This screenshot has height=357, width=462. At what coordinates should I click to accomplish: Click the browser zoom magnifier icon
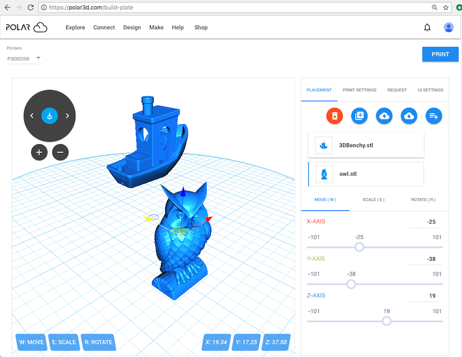click(434, 8)
